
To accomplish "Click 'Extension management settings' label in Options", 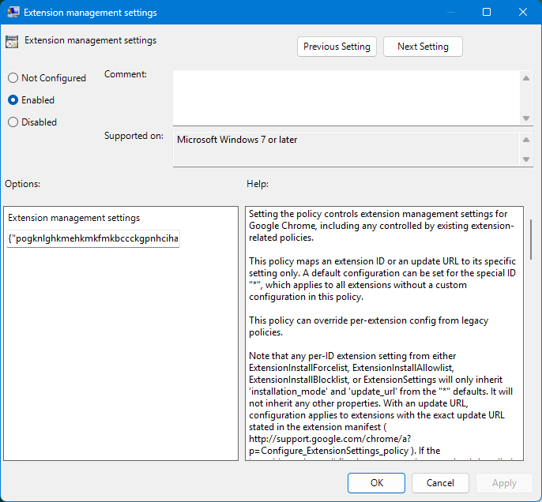I will pyautogui.click(x=74, y=218).
